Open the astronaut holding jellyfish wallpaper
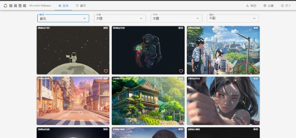This screenshot has height=138, width=296. (x=148, y=50)
